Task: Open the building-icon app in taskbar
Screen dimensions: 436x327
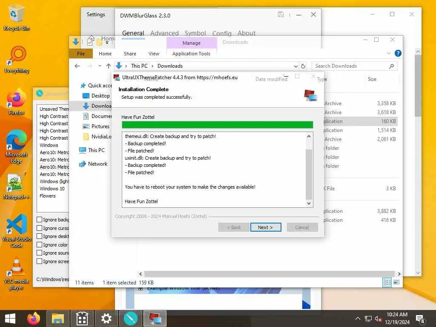Action: pyautogui.click(x=82, y=318)
